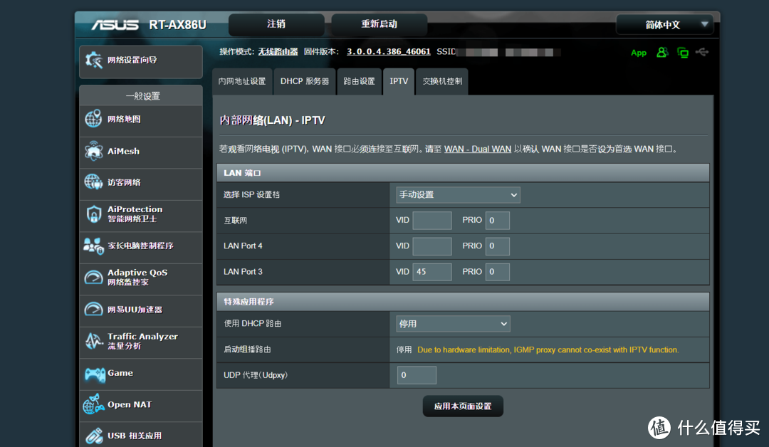Open the ISP 设置档 dropdown

click(x=457, y=194)
